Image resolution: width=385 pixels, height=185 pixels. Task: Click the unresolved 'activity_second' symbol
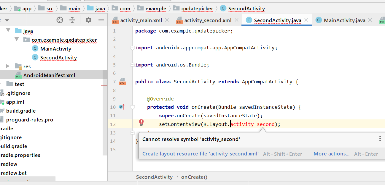[x=253, y=124]
